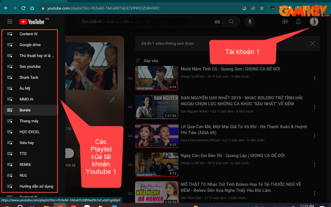Open the Hướng dẫn sử dụng playlist
Screen dimensions: 331x207
click(30, 186)
